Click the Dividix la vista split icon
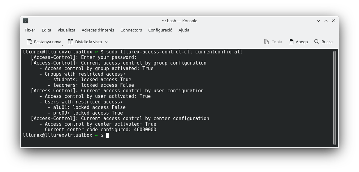 click(71, 42)
